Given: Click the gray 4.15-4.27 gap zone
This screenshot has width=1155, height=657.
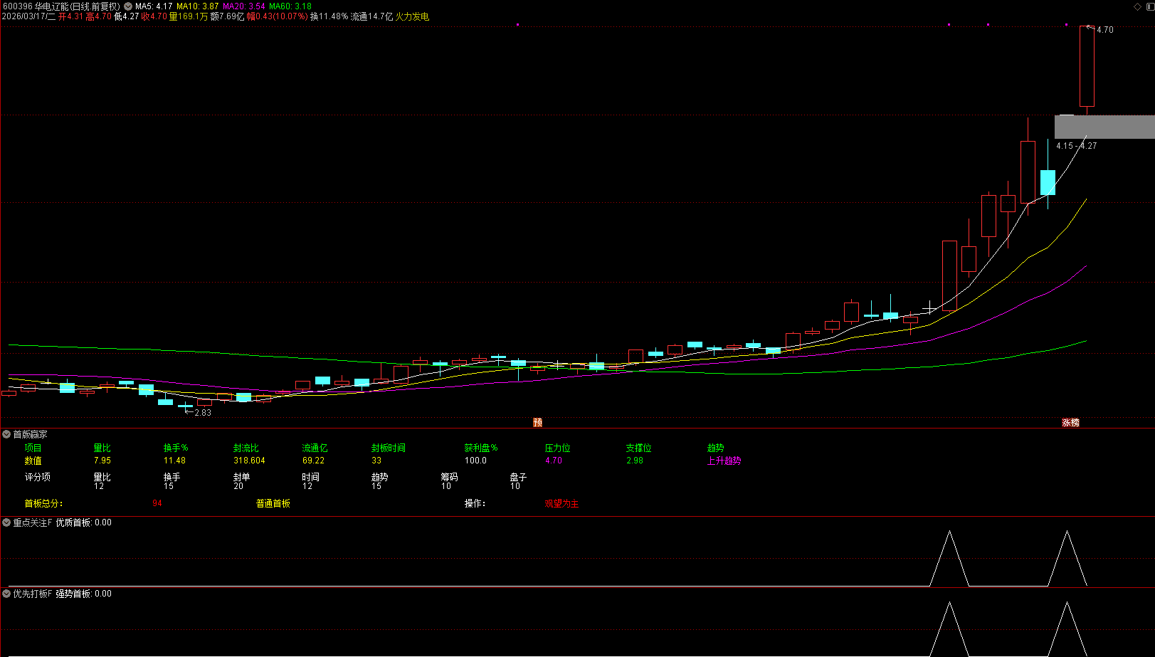Looking at the screenshot, I should 1104,127.
